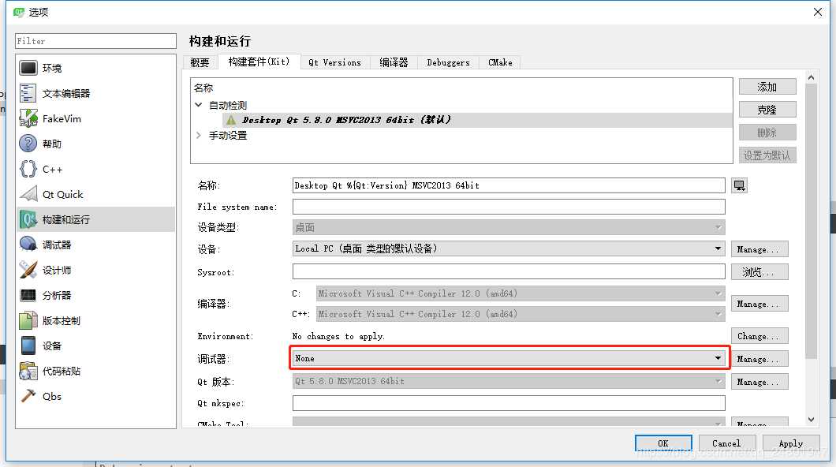Close the 选项 dialog
The image size is (836, 467).
[x=818, y=12]
